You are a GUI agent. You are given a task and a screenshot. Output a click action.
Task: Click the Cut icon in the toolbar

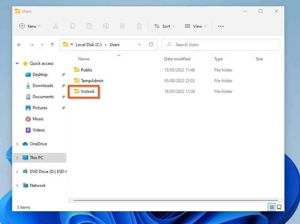click(x=56, y=26)
